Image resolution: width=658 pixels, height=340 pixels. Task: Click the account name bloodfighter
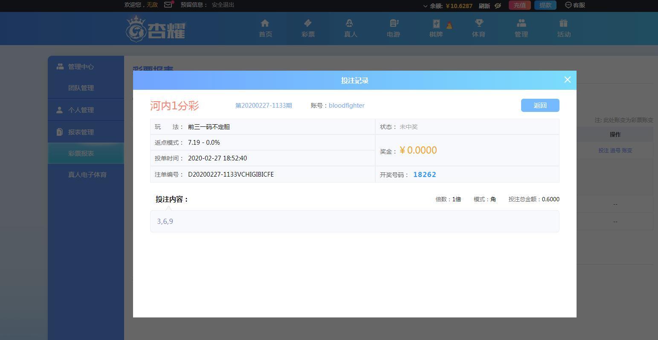click(347, 106)
